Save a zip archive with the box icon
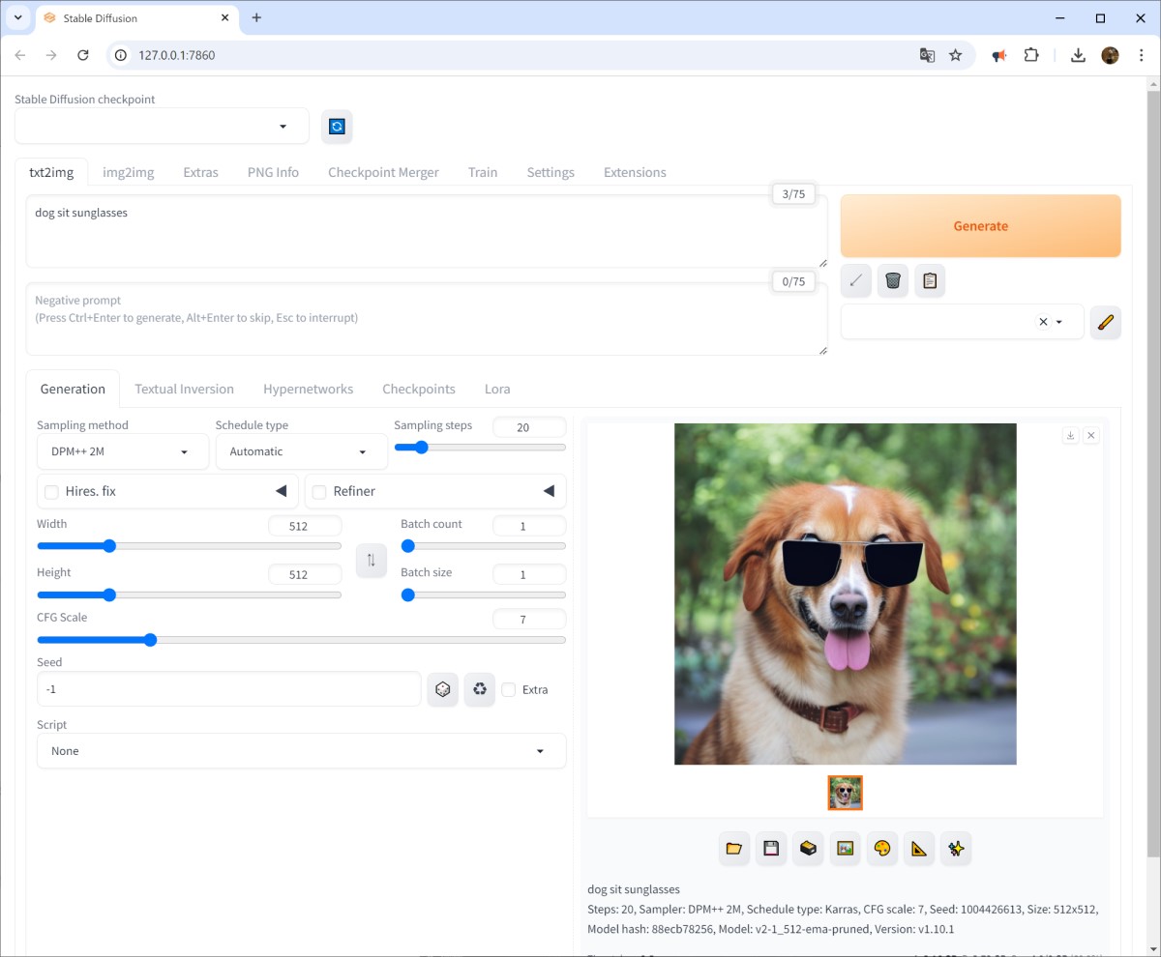The width and height of the screenshot is (1161, 957). coord(808,849)
